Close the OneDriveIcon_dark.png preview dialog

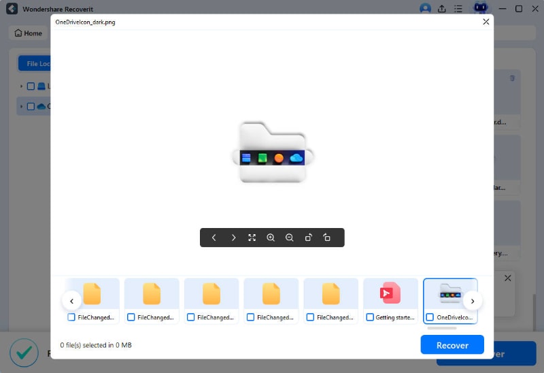[486, 22]
